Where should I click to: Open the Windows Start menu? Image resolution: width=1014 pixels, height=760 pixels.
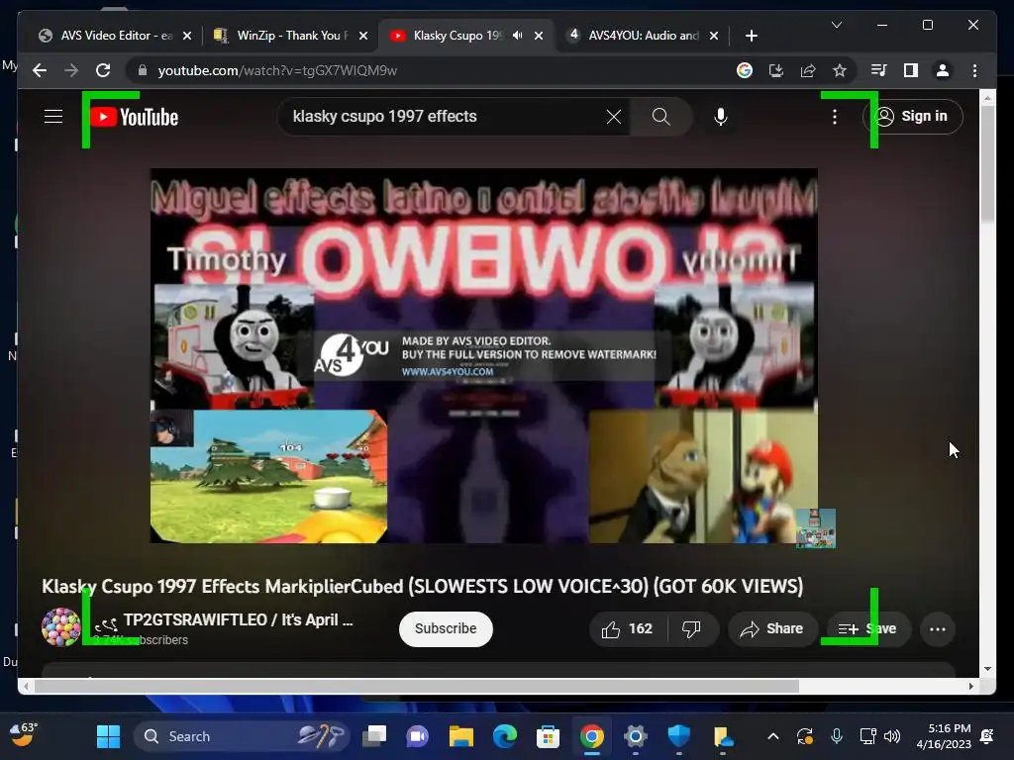pos(108,736)
